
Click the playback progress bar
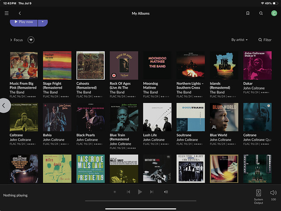point(140,201)
